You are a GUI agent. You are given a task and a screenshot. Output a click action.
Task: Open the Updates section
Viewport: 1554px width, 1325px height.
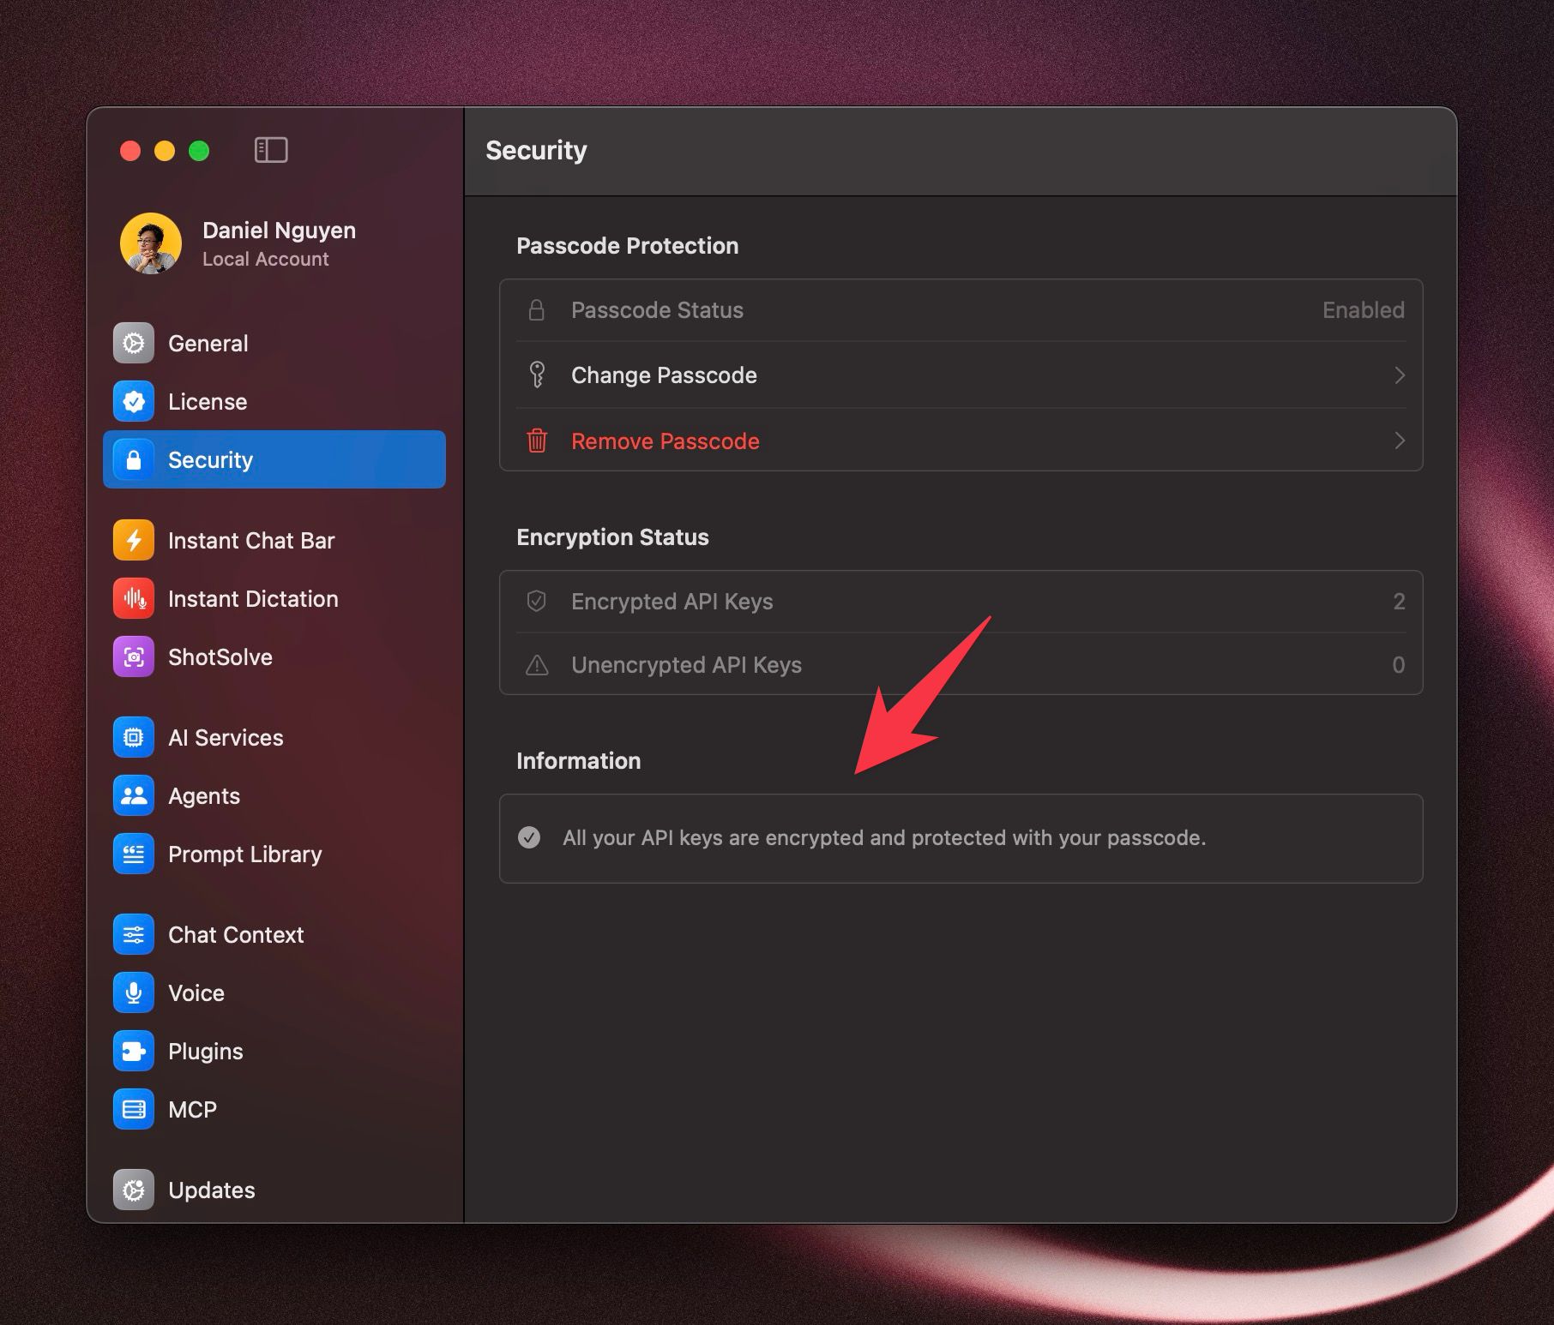point(211,1190)
